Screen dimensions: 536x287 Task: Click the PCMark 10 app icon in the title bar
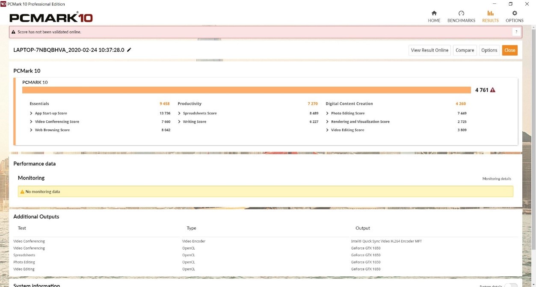(3, 4)
